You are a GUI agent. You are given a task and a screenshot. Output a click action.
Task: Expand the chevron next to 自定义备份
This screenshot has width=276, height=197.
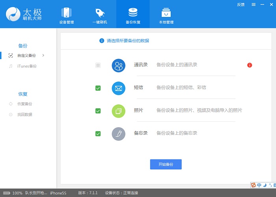pyautogui.click(x=43, y=55)
